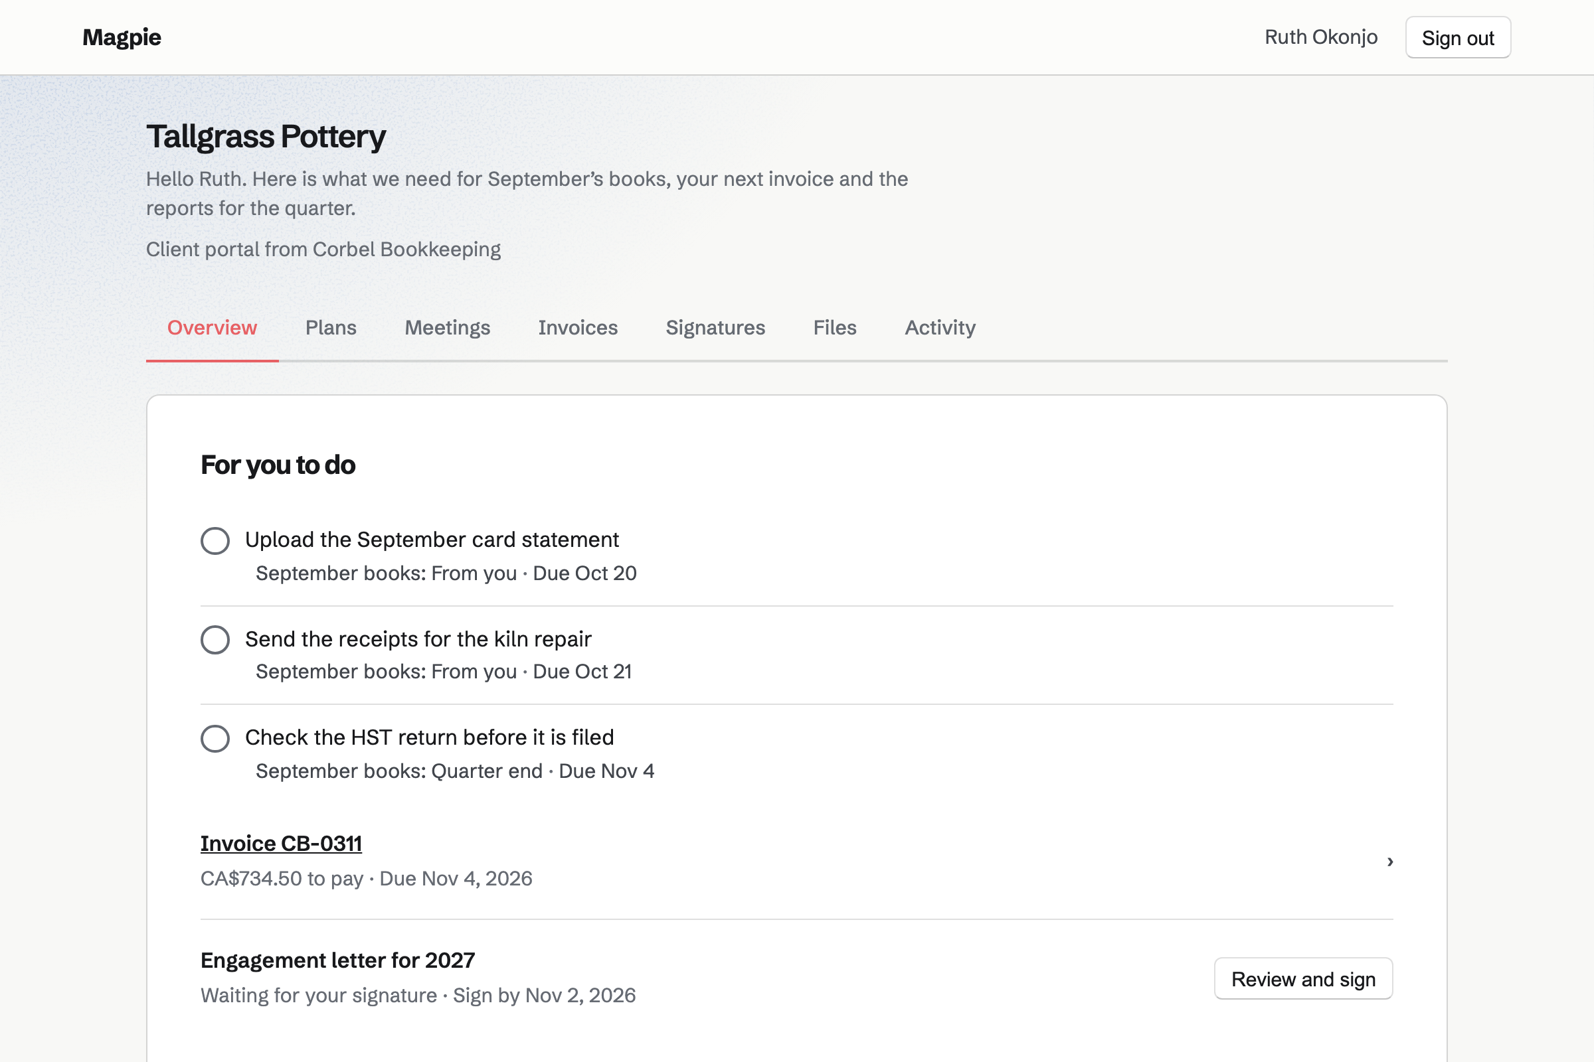View the Activity tab
The width and height of the screenshot is (1594, 1062).
click(940, 328)
